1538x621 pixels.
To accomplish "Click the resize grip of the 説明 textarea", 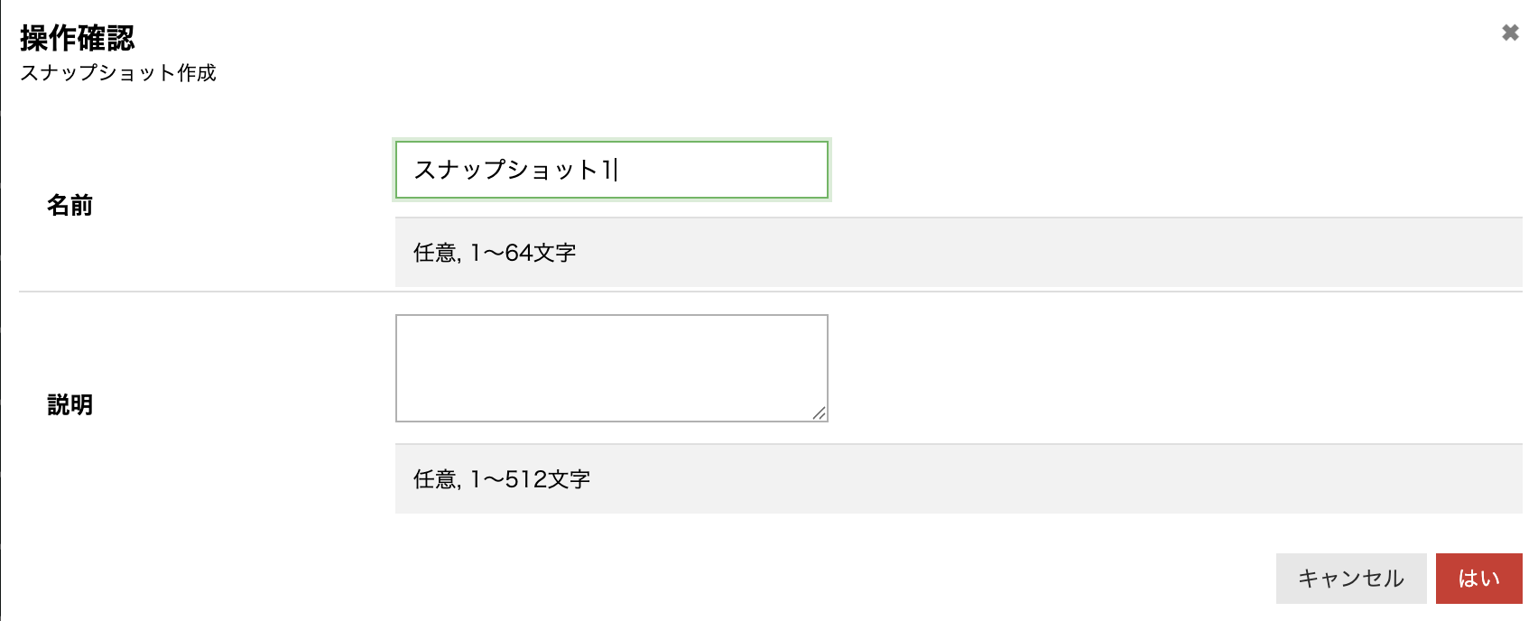I will pyautogui.click(x=819, y=413).
